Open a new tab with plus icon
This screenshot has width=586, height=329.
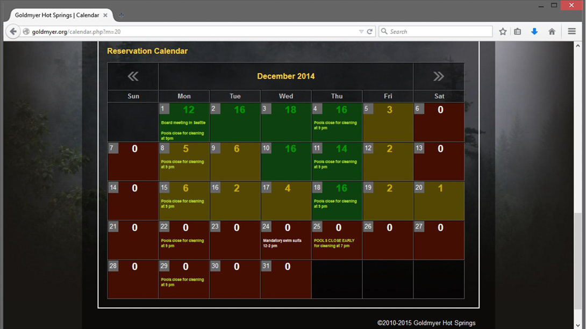pos(121,16)
